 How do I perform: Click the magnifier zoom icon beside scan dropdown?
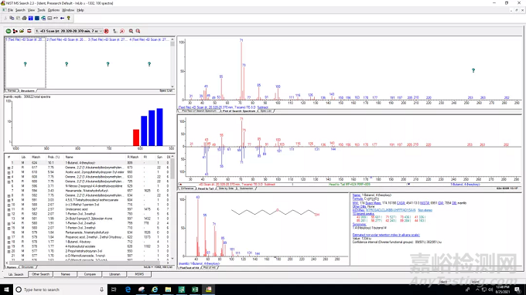(131, 31)
